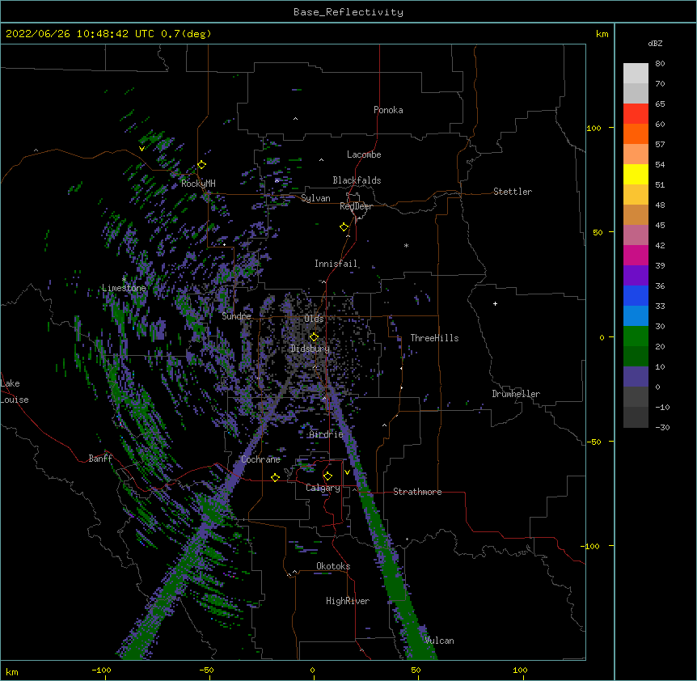Viewport: 697px width, 681px height.
Task: Click the -100 tick on the bottom axis
Action: [x=101, y=670]
